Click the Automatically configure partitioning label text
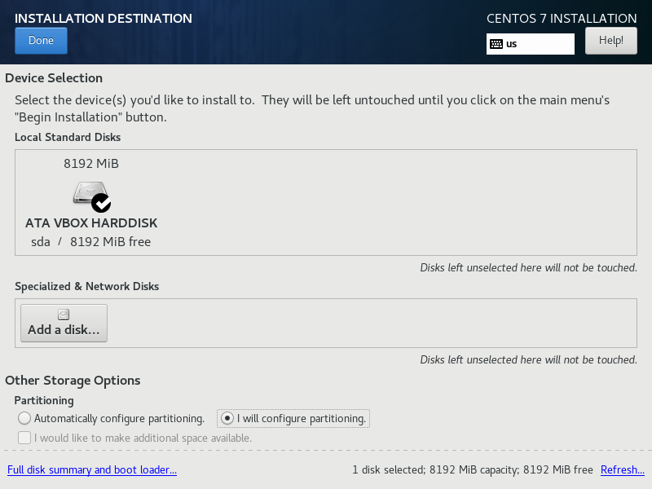Screen dimensions: 652x489 point(119,419)
